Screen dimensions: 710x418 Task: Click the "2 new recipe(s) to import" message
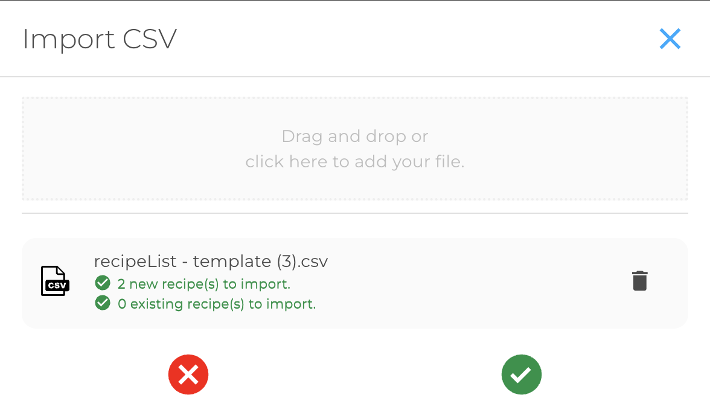click(204, 283)
